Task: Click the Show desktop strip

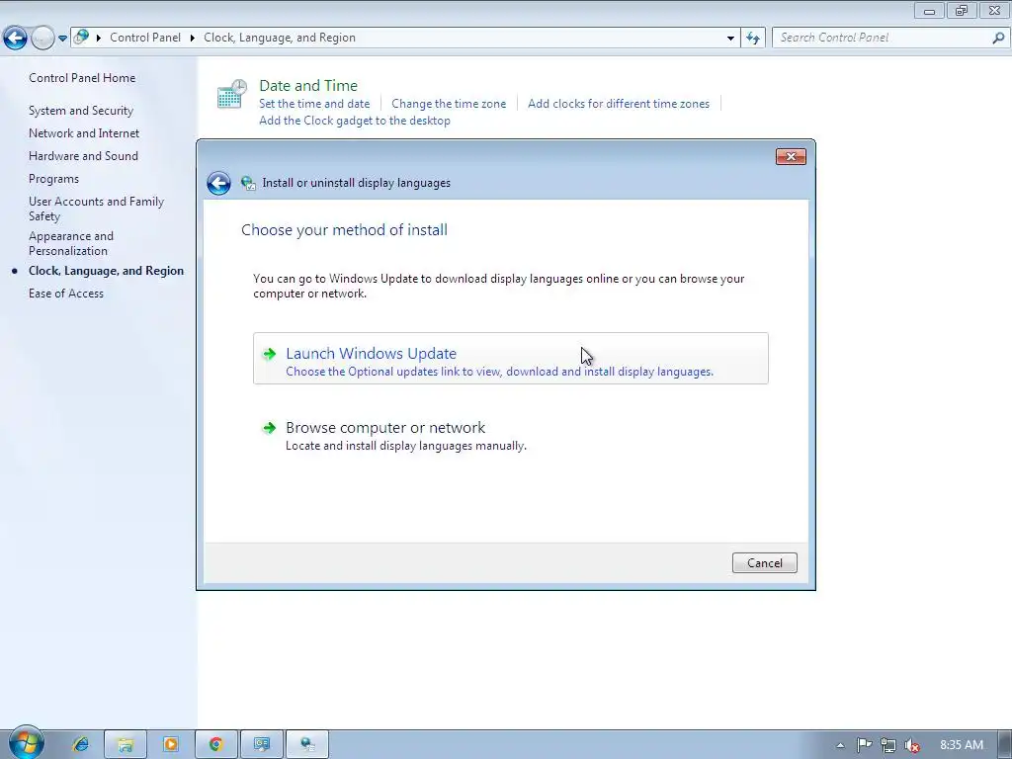Action: click(1006, 745)
